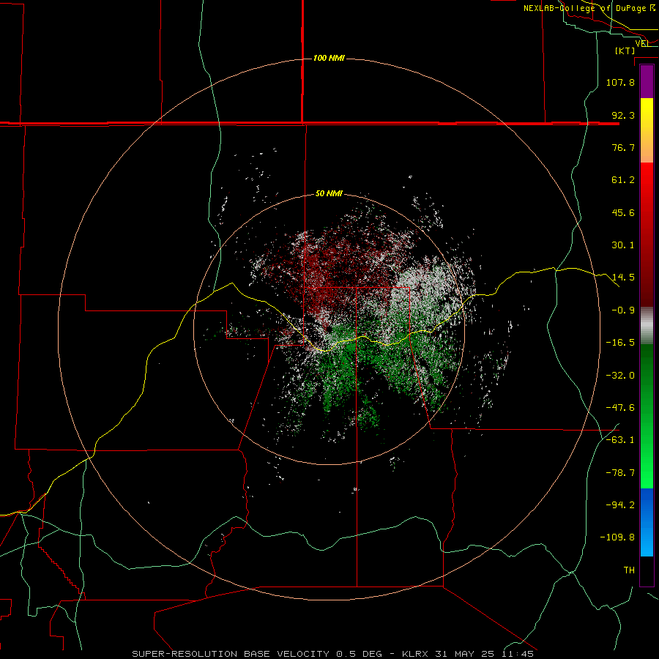Click the -94.2 velocity scale label
Image resolution: width=659 pixels, height=659 pixels.
[620, 505]
